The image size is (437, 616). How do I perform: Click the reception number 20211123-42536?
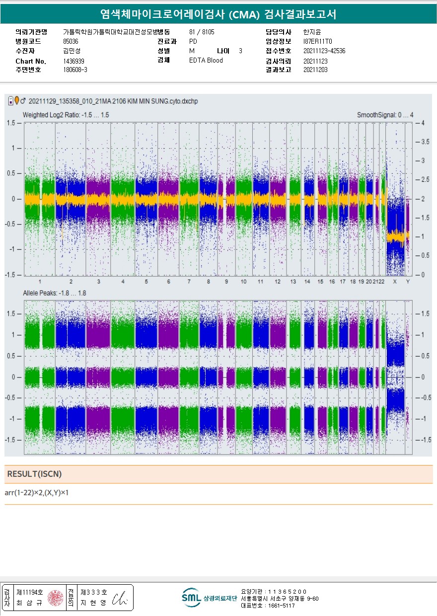point(324,51)
